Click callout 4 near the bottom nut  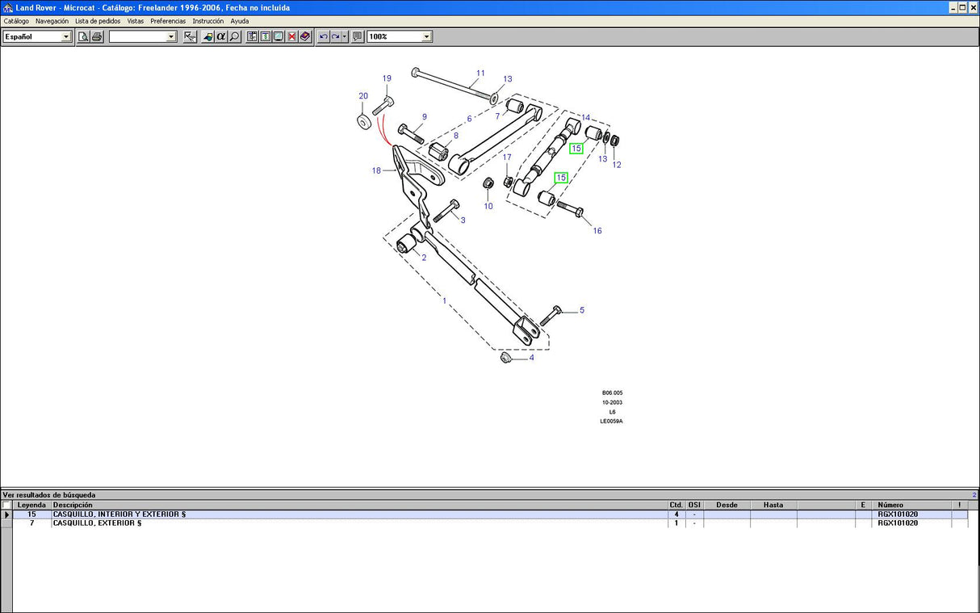pyautogui.click(x=531, y=358)
